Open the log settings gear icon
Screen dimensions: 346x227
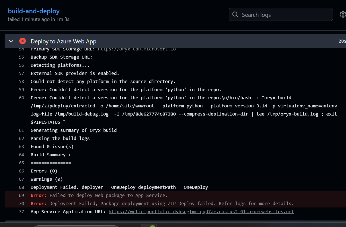pyautogui.click(x=343, y=14)
